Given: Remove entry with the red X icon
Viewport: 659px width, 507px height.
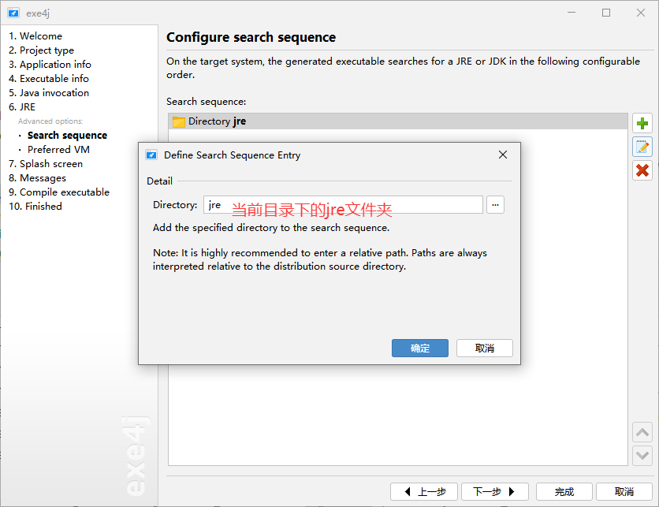Looking at the screenshot, I should [642, 170].
